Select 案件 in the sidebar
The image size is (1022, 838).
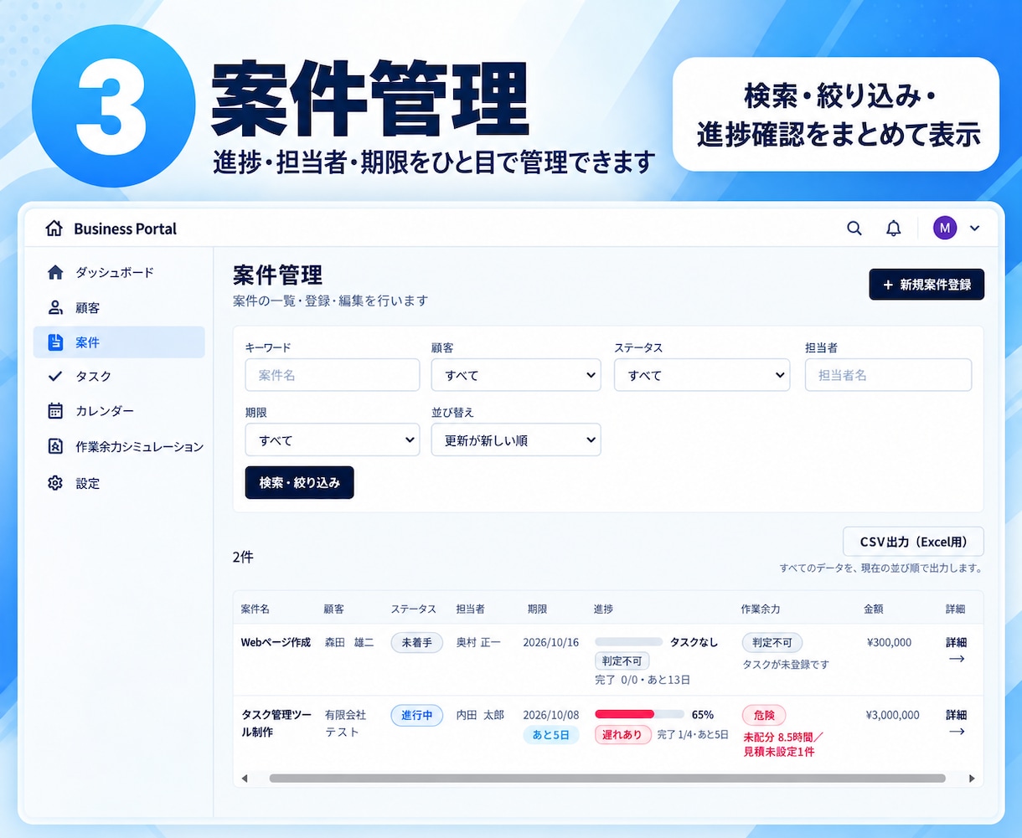[x=119, y=342]
